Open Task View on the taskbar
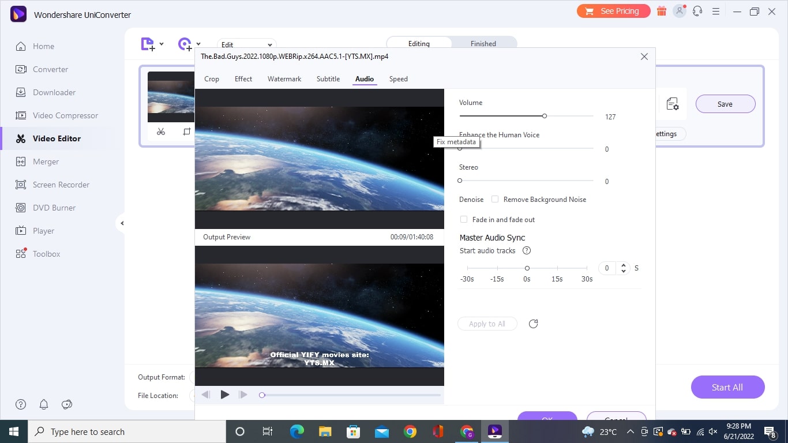The width and height of the screenshot is (788, 443). [x=267, y=431]
